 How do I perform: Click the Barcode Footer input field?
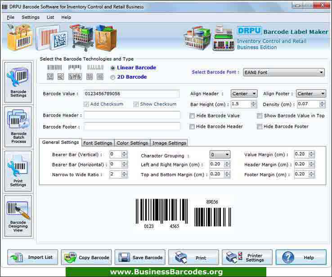(x=132, y=126)
